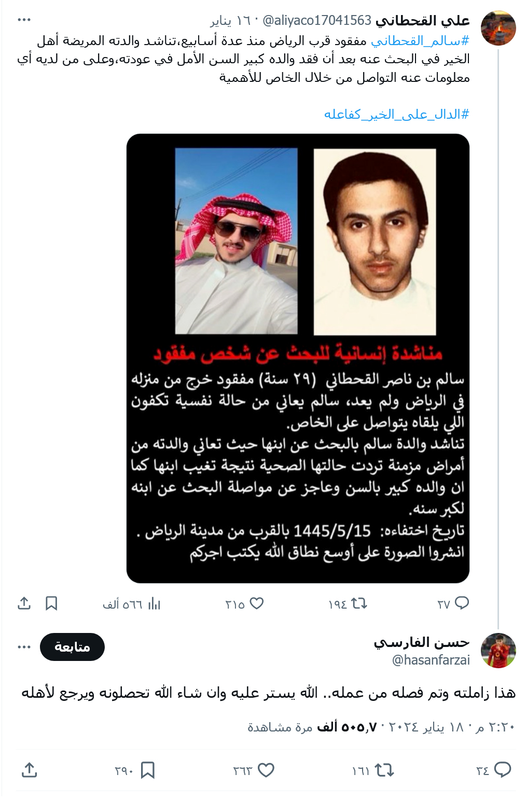Visit @hasanfarzai profile handle

pyautogui.click(x=431, y=660)
